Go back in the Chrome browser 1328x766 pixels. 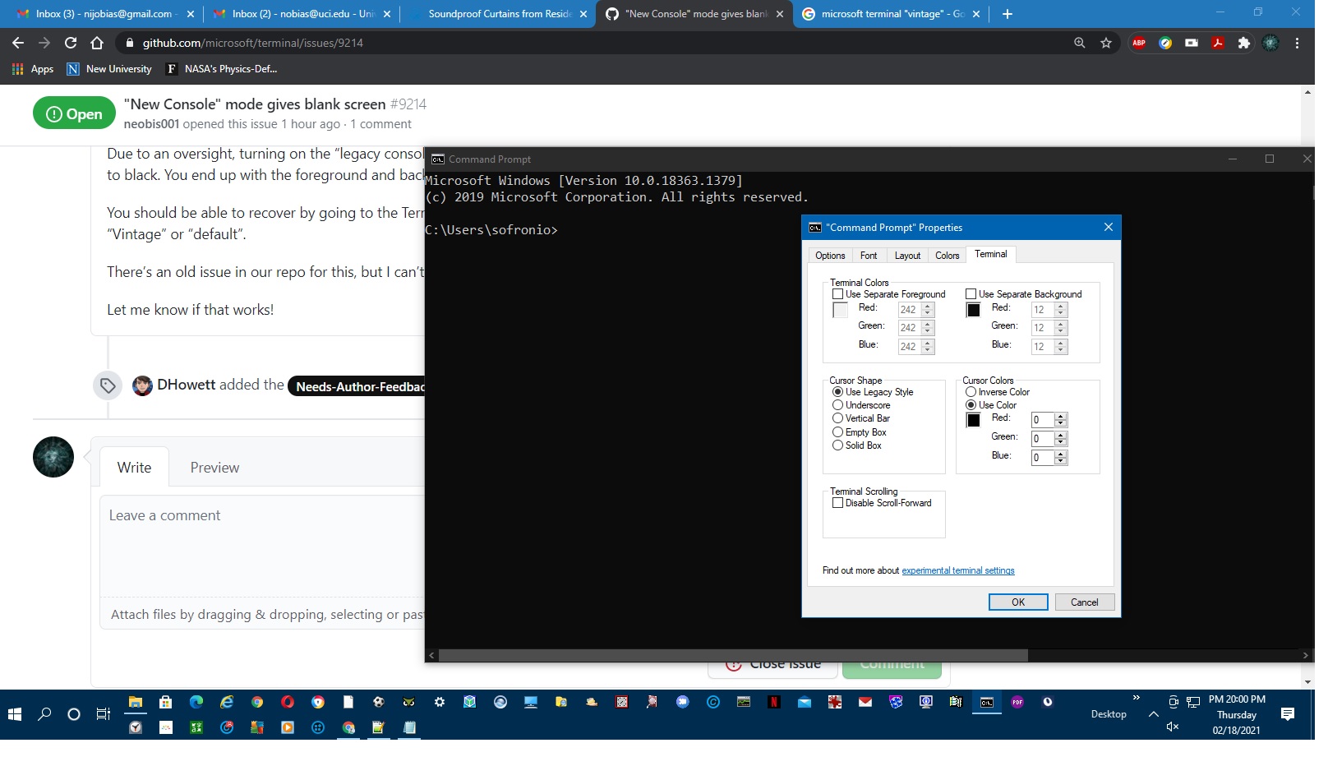(x=18, y=43)
